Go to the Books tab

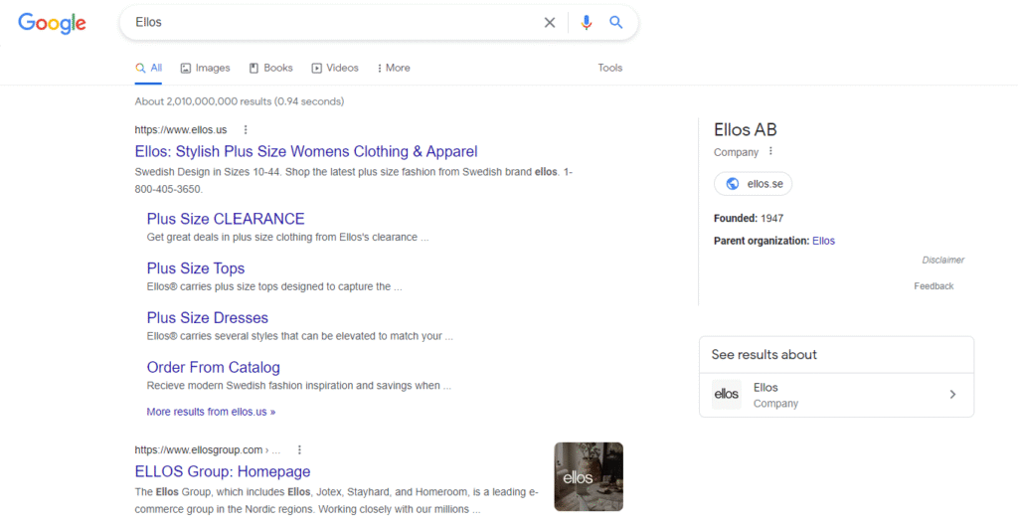coord(270,68)
